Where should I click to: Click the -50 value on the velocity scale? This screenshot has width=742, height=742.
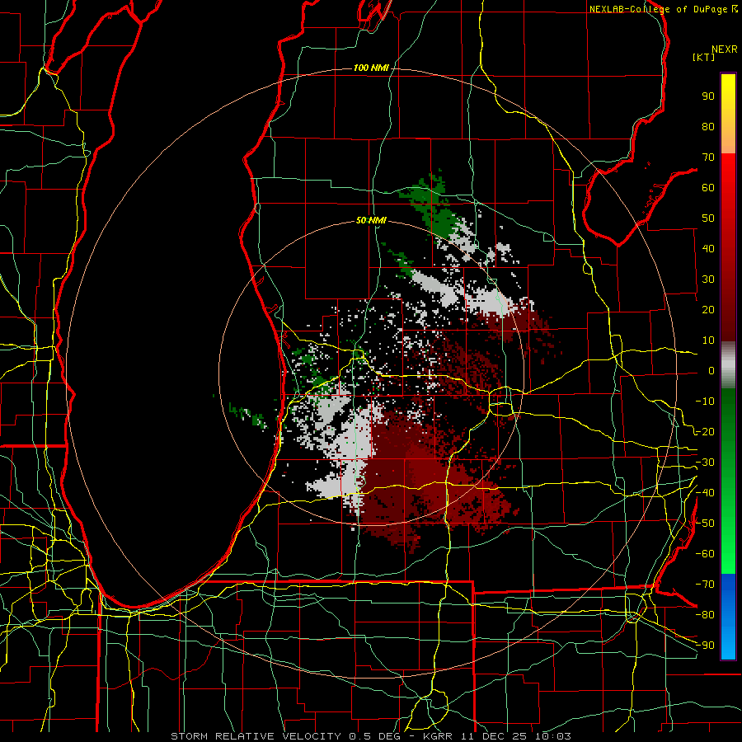point(705,524)
